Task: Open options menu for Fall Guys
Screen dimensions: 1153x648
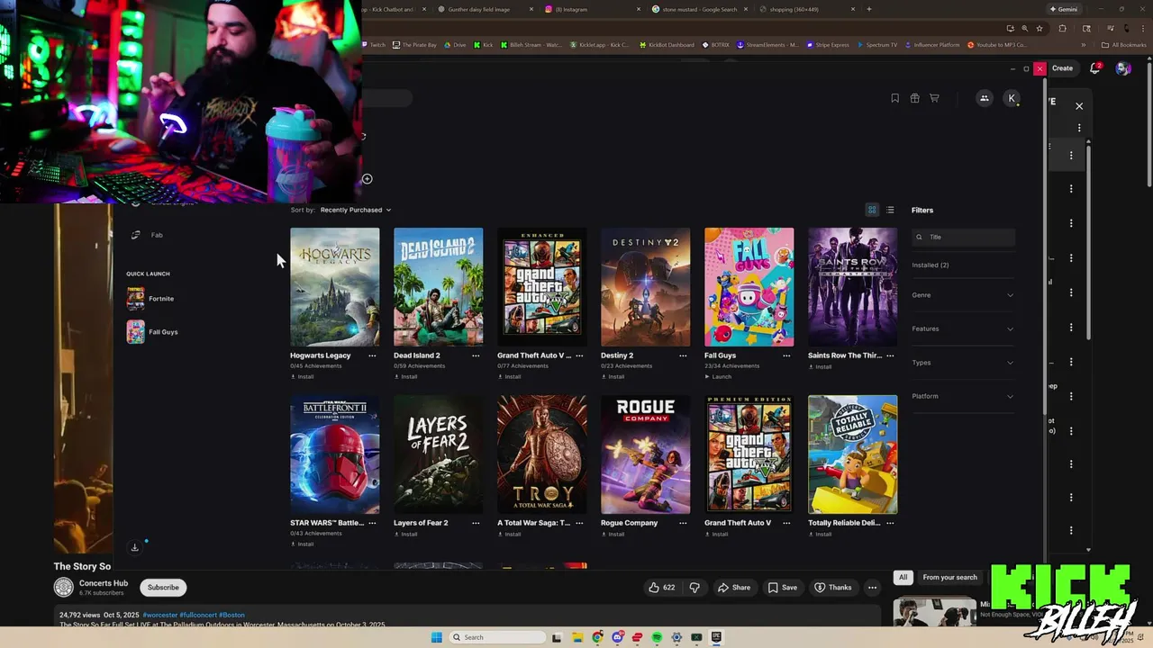Action: pos(786,355)
